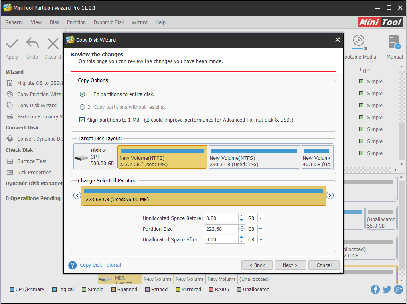407x304 pixels.
Task: Open Unallocated Space After unit dropdown
Action: tap(261, 240)
